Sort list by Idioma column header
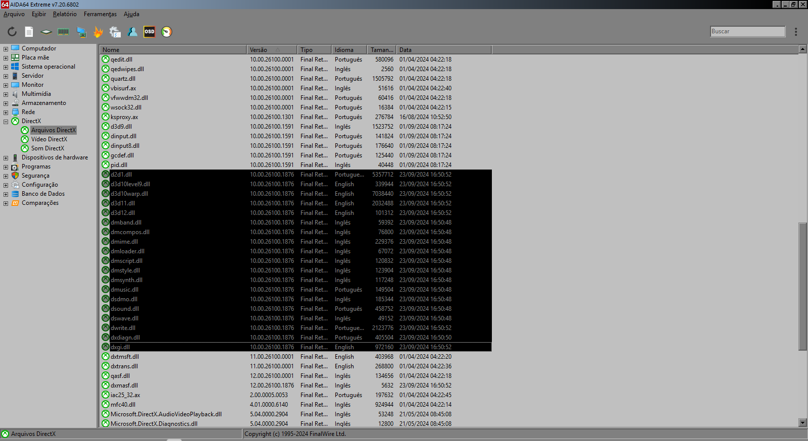Screen dimensions: 808x441 tap(349, 50)
